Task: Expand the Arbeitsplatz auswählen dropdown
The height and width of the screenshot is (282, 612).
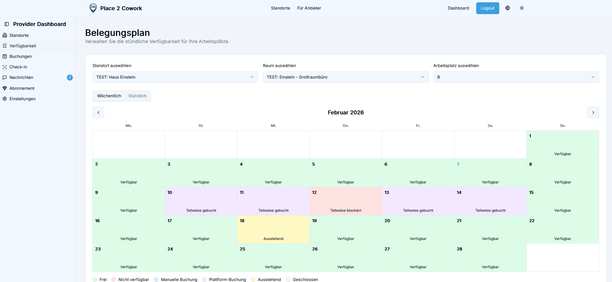Action: pos(516,77)
